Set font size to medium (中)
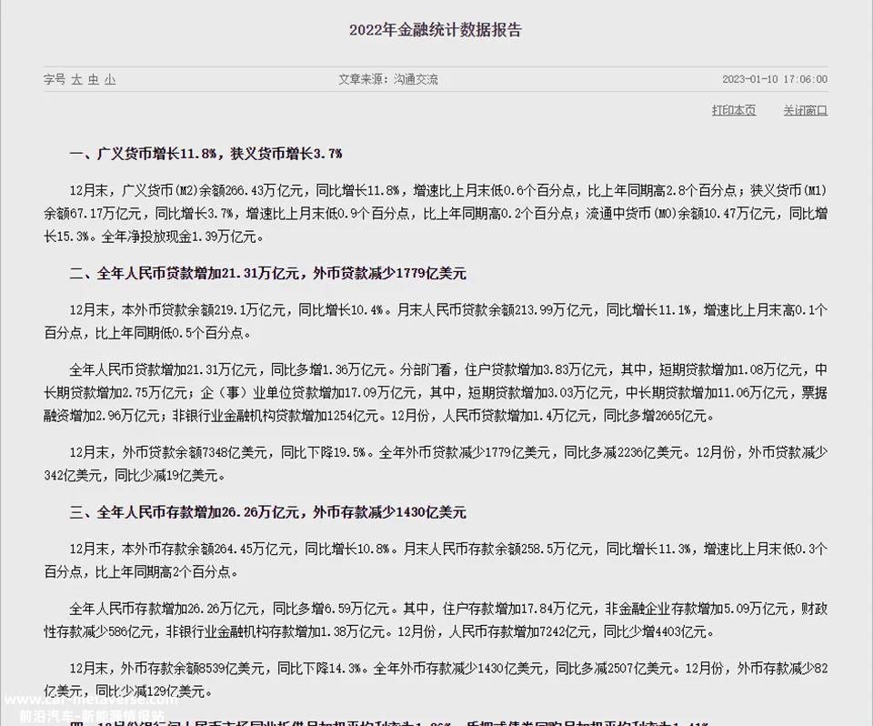Viewport: 873px width, 726px height. click(93, 80)
